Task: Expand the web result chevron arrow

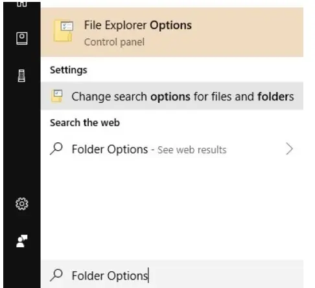Action: [x=289, y=149]
